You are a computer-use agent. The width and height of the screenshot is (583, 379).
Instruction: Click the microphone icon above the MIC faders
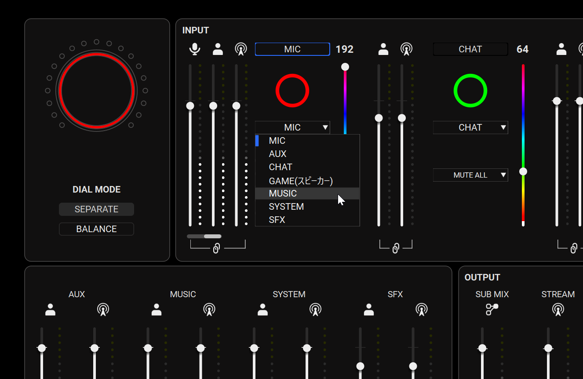pos(195,49)
